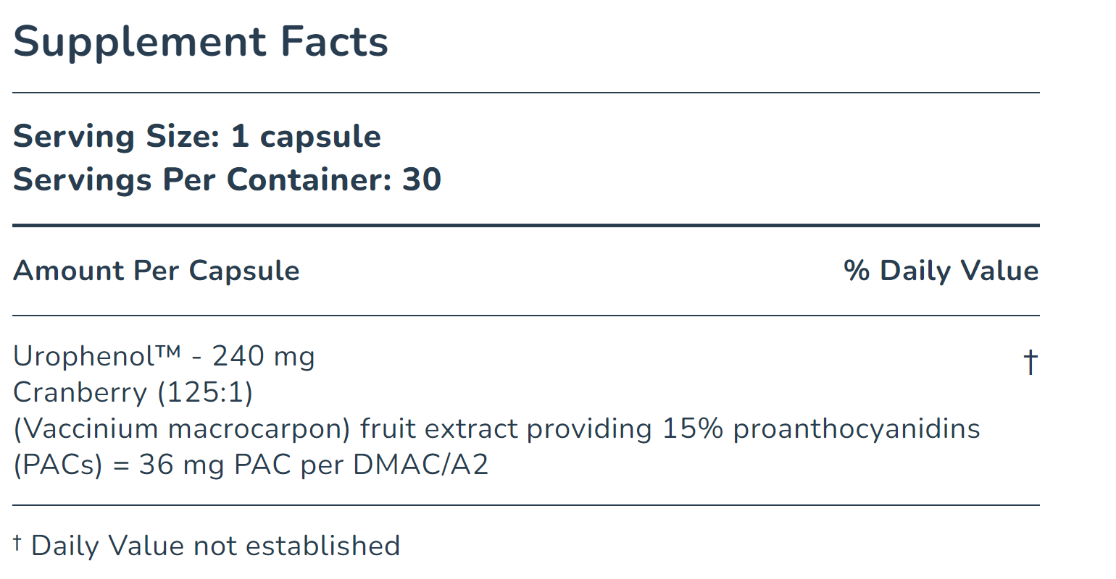Click the 240 mg amount

264,356
